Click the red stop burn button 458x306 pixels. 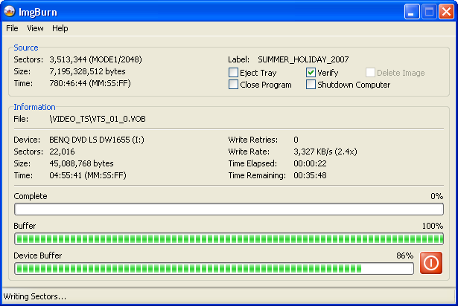coord(431,263)
